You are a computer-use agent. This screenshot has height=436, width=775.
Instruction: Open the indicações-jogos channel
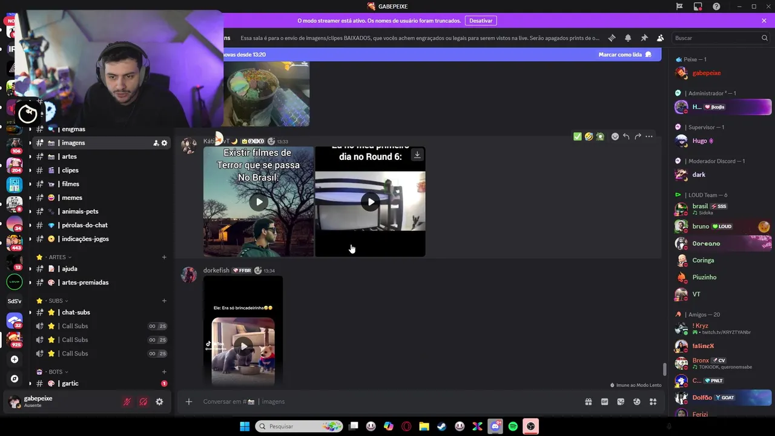tap(101, 239)
